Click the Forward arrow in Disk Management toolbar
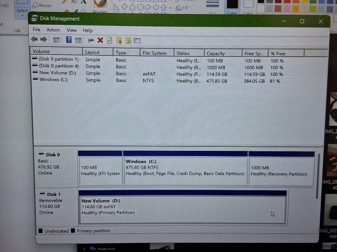The image size is (337, 252). (x=44, y=40)
